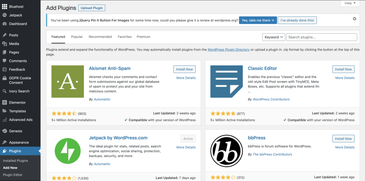Open Automattic author link under Akismet
Image resolution: width=365 pixels, height=181 pixels.
102,99
